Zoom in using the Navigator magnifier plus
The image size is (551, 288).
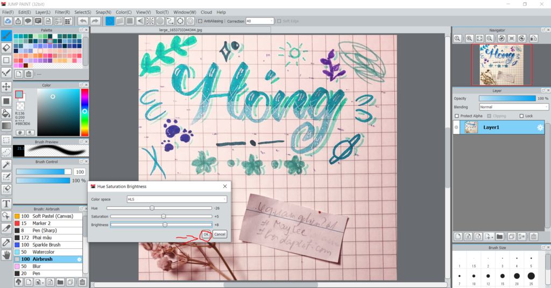coord(469,38)
